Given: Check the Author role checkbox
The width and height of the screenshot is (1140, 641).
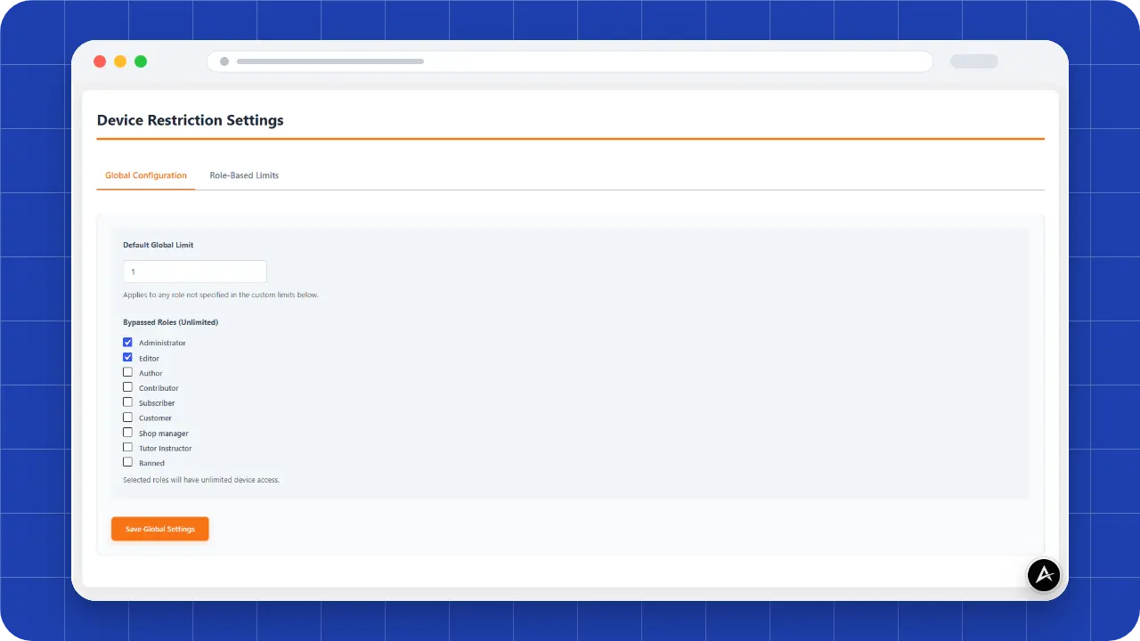Looking at the screenshot, I should pos(127,372).
